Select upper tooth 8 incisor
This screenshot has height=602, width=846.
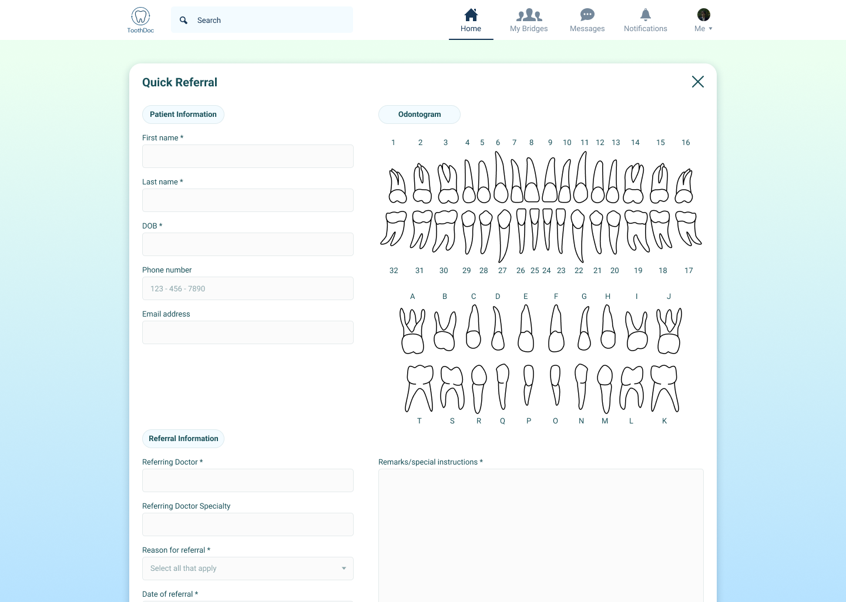[x=531, y=180]
